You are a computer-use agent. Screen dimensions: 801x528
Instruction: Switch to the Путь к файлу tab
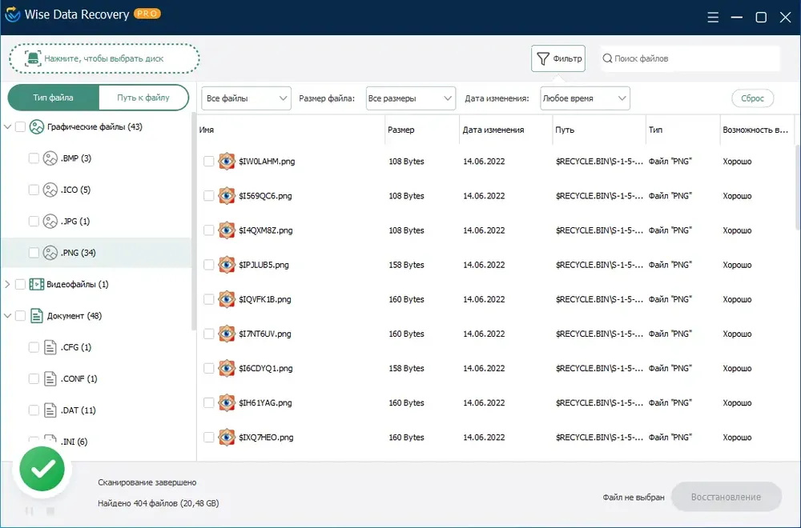click(143, 98)
